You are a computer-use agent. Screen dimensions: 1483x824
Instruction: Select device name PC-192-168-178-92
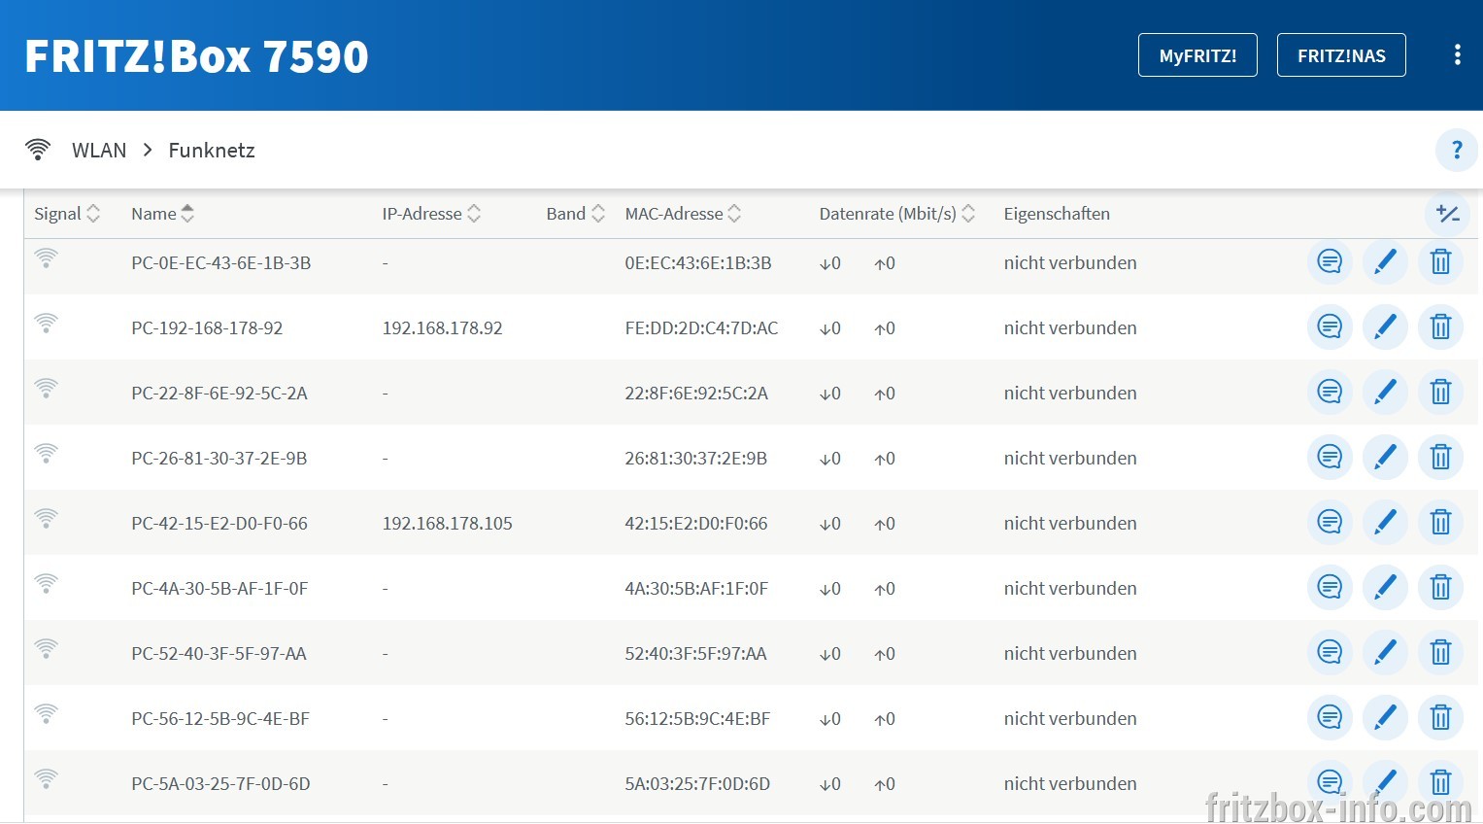(207, 327)
